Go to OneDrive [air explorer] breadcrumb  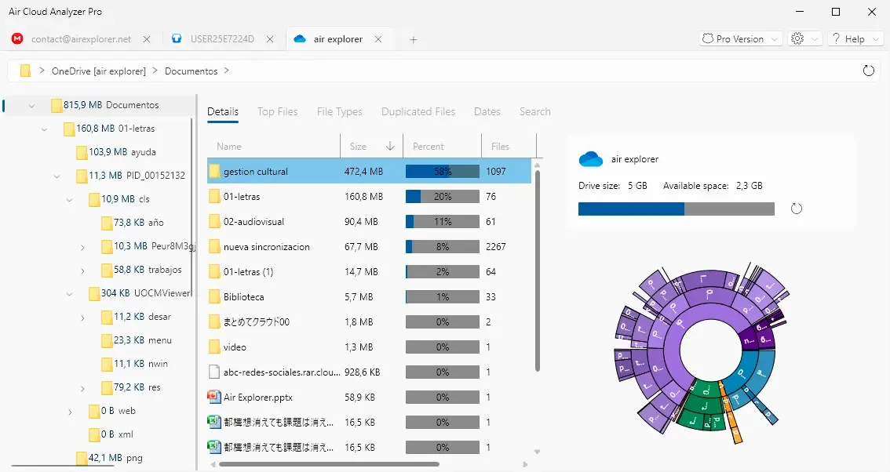[99, 71]
